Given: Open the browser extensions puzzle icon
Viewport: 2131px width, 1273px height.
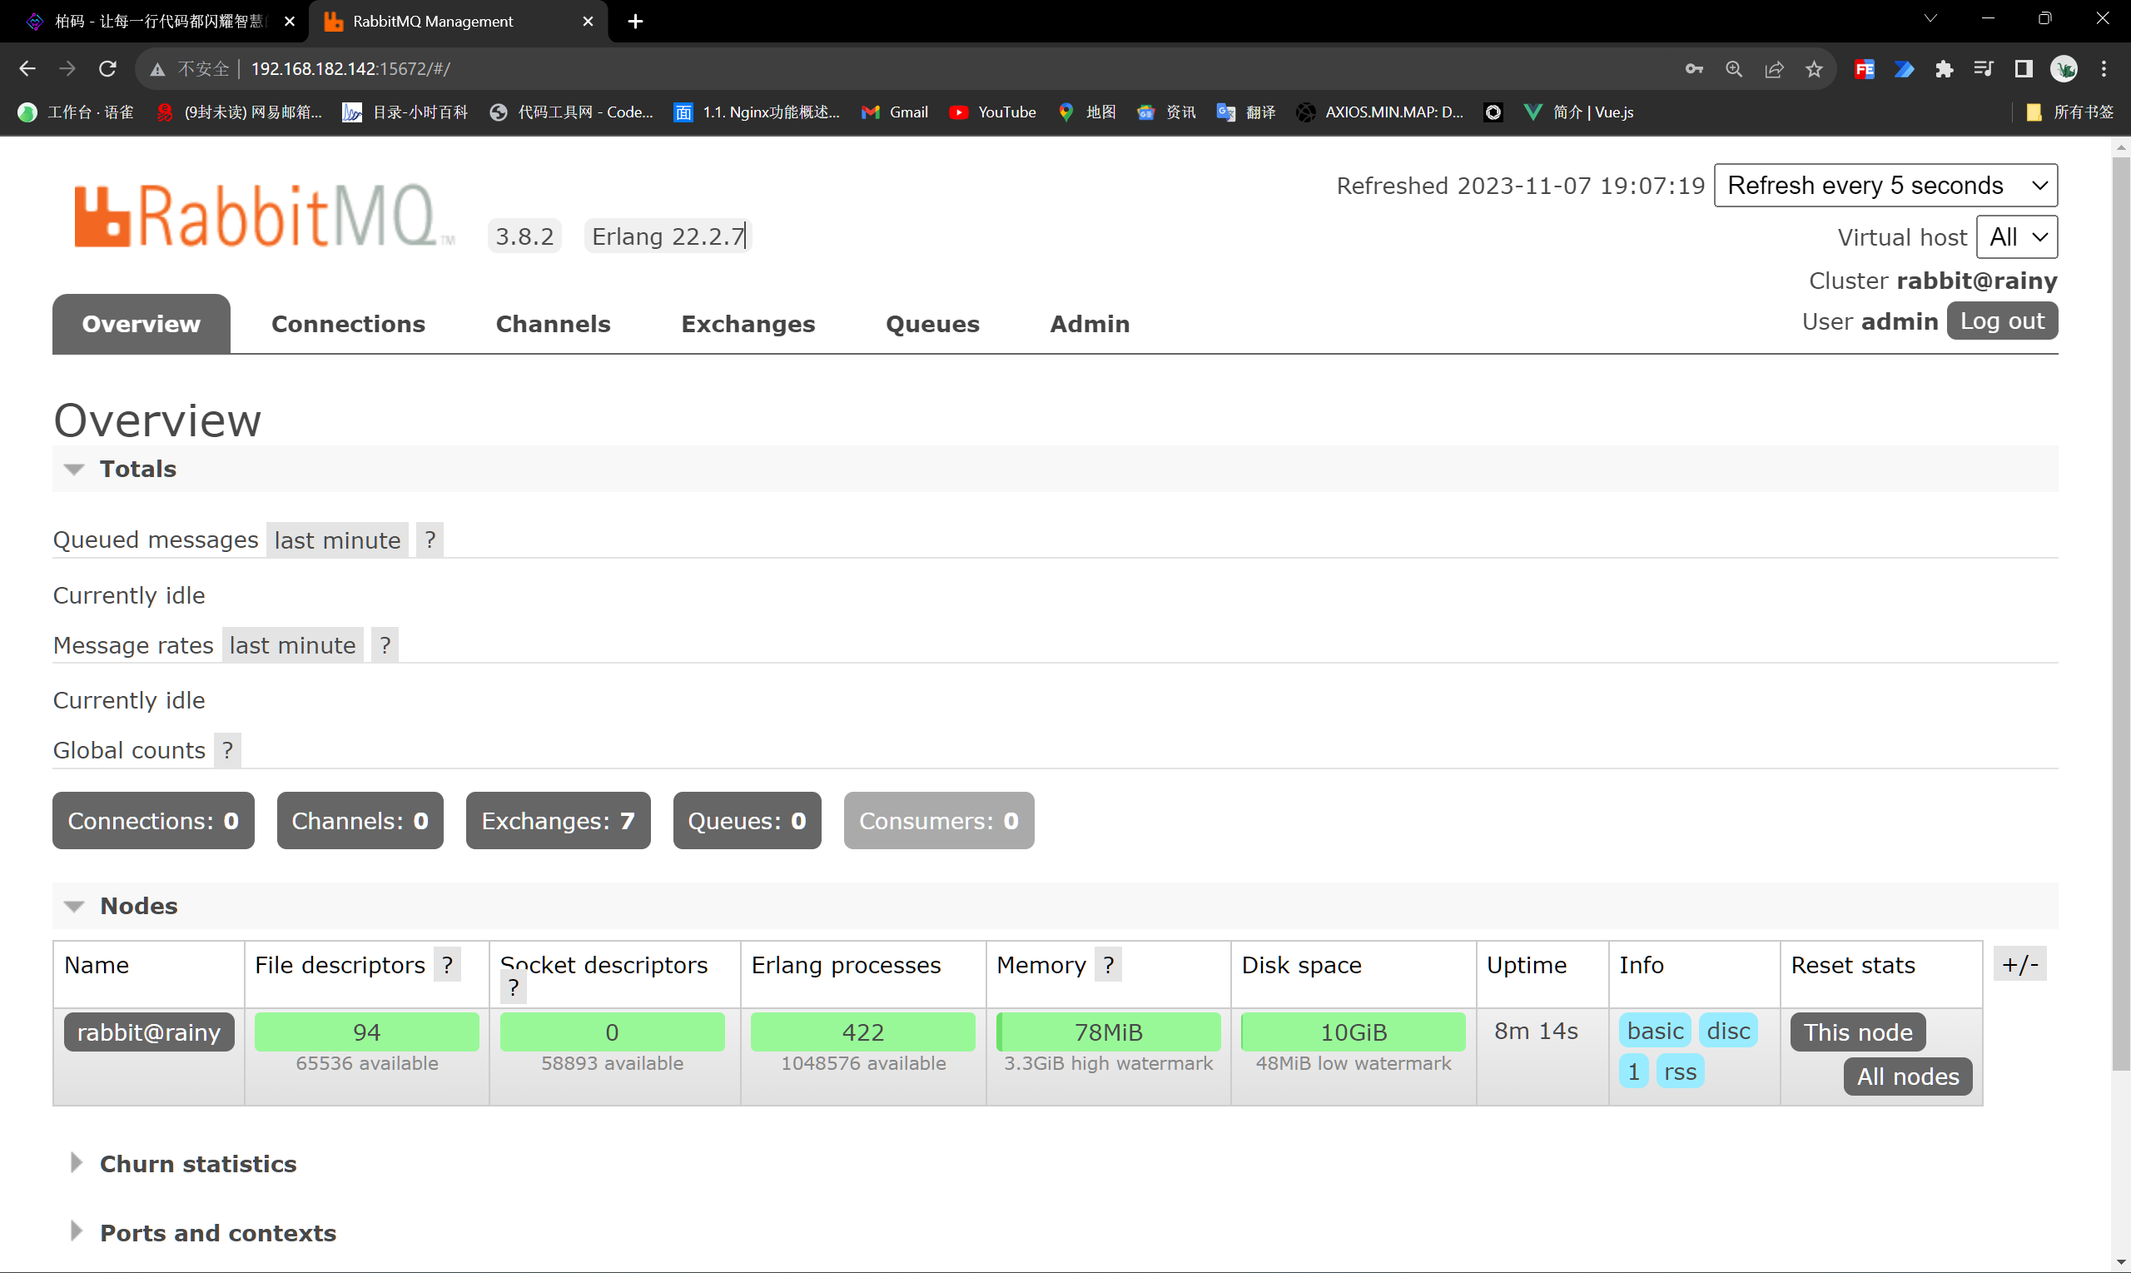Looking at the screenshot, I should (x=1944, y=68).
